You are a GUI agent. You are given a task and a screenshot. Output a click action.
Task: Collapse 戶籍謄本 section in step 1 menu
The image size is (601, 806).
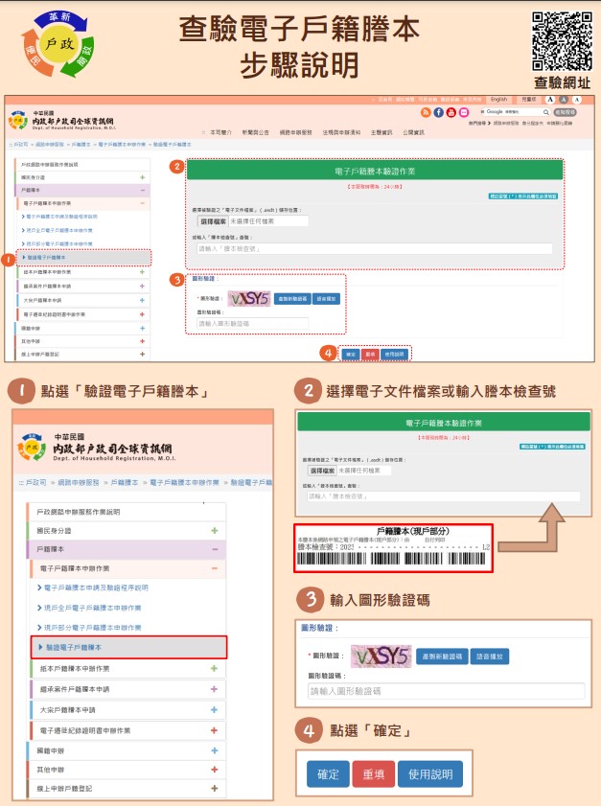pyautogui.click(x=215, y=549)
